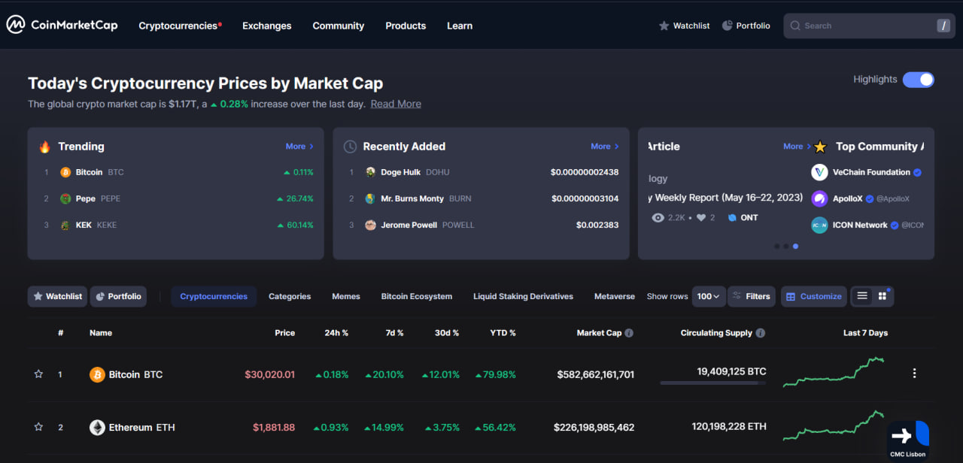
Task: Click the Read More link
Action: point(396,104)
